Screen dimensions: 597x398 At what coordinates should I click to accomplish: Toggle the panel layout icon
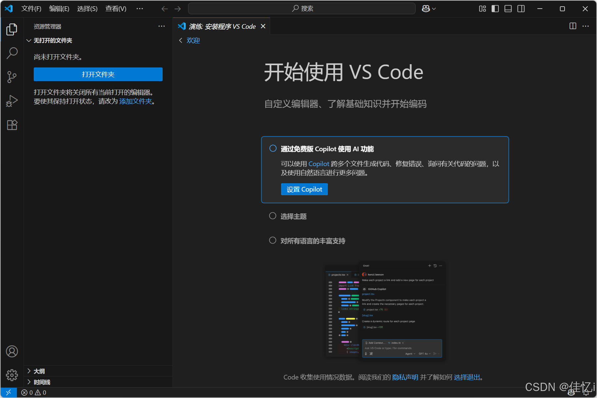point(508,9)
